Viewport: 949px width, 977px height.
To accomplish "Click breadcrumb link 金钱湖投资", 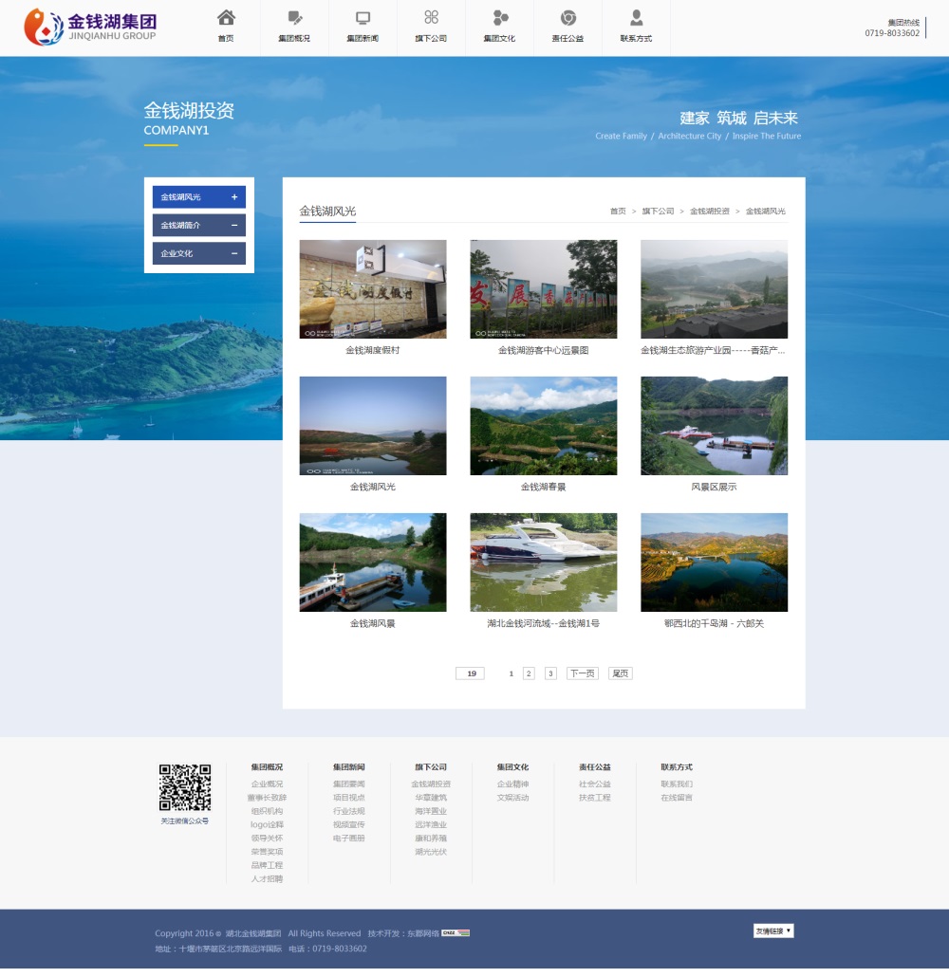I will pyautogui.click(x=710, y=212).
